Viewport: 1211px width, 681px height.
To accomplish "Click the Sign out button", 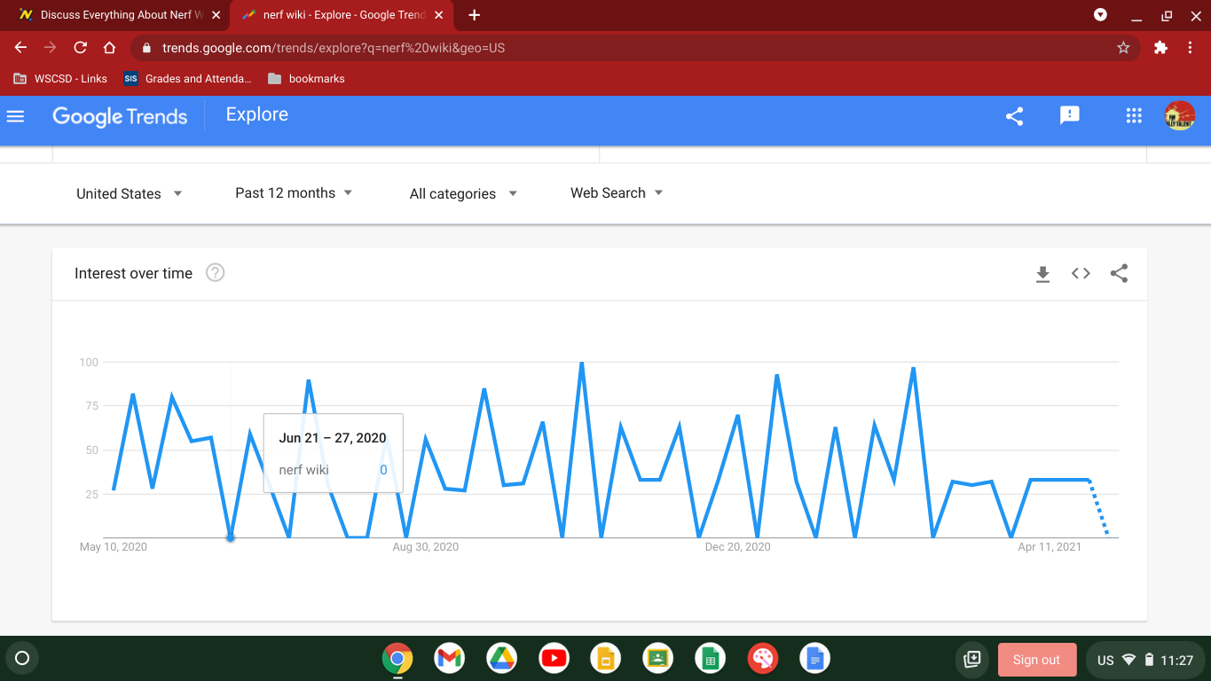I will pyautogui.click(x=1037, y=660).
